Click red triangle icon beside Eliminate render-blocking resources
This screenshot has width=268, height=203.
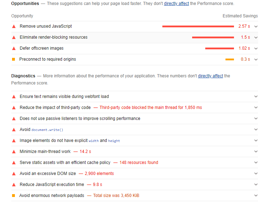pos(14,37)
